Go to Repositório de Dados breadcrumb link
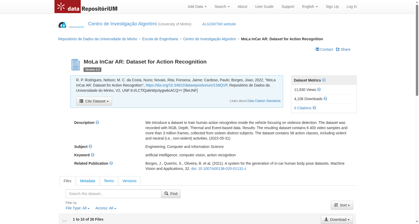The image size is (419, 224). click(98, 39)
